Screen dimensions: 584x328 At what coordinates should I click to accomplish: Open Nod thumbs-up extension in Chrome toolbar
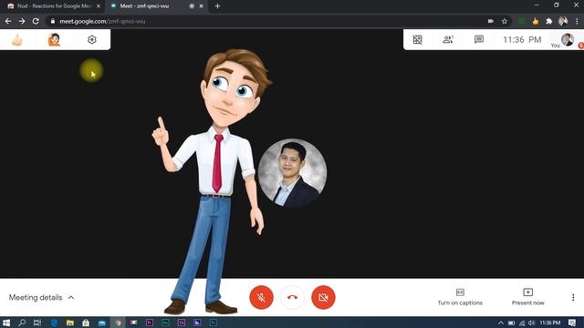536,21
